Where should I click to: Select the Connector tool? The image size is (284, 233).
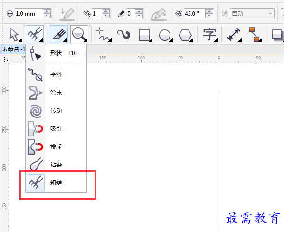coord(255,34)
